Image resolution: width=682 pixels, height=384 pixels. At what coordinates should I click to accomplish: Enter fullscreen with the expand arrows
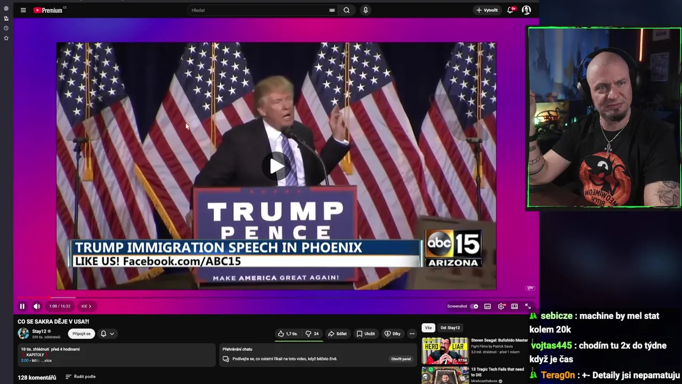click(x=528, y=306)
